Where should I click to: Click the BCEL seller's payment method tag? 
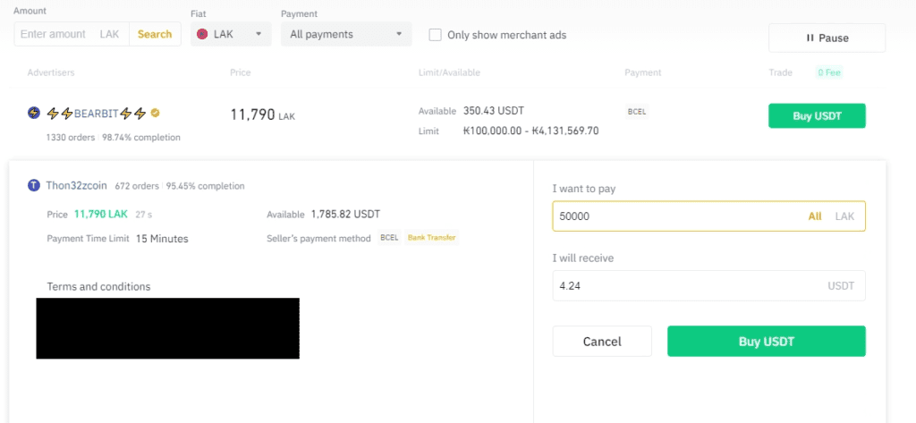[389, 239]
